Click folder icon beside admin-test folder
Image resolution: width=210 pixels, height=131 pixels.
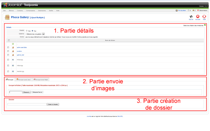pos(13,47)
